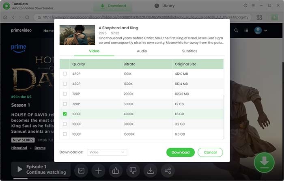Tick the 720P 2000K checkbox
This screenshot has width=284, height=181.
pos(65,94)
